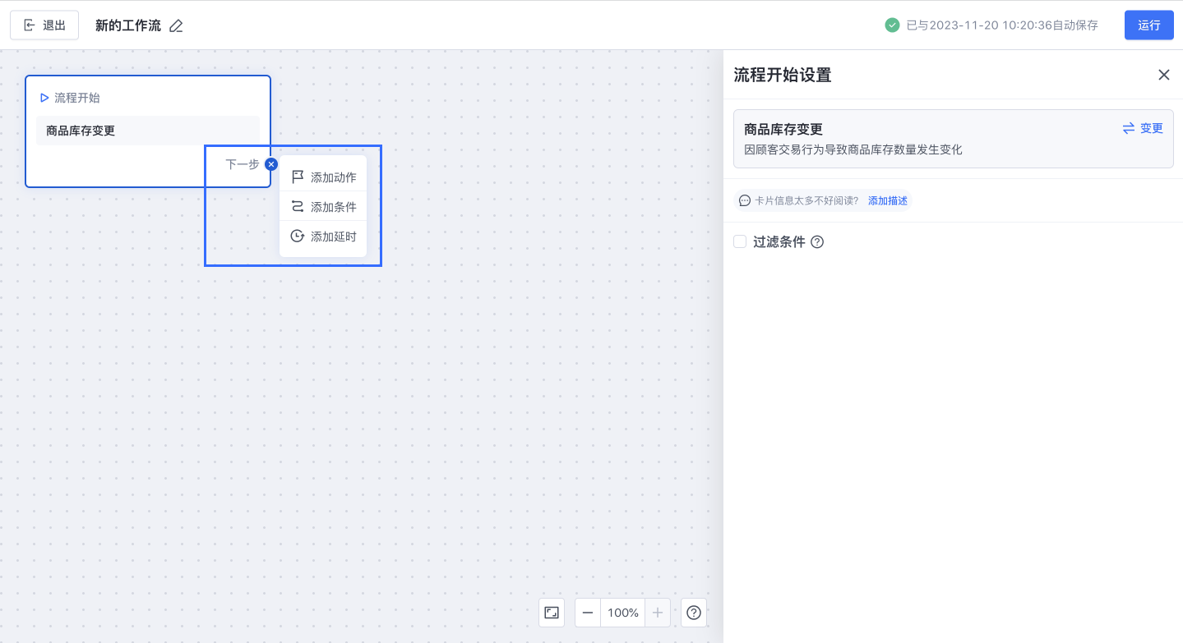Click the green auto-save status checkmark icon
This screenshot has width=1183, height=643.
[x=892, y=25]
